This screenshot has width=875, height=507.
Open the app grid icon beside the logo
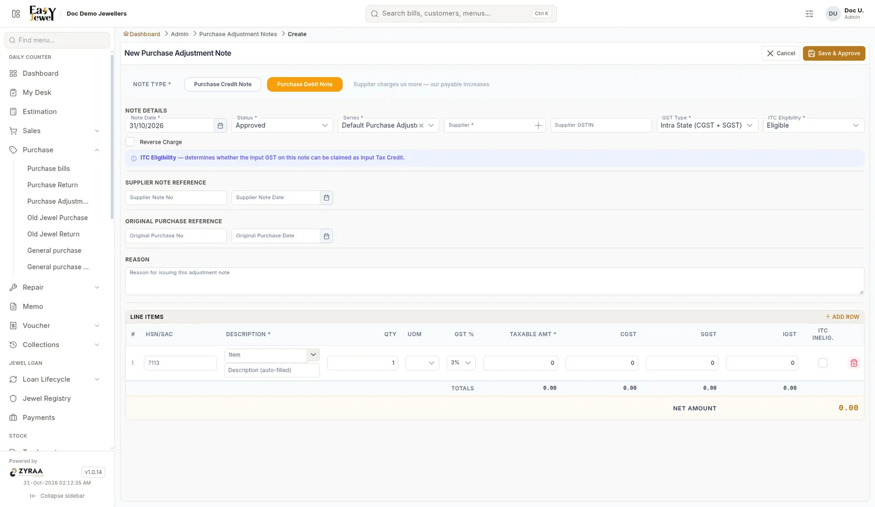click(x=16, y=14)
